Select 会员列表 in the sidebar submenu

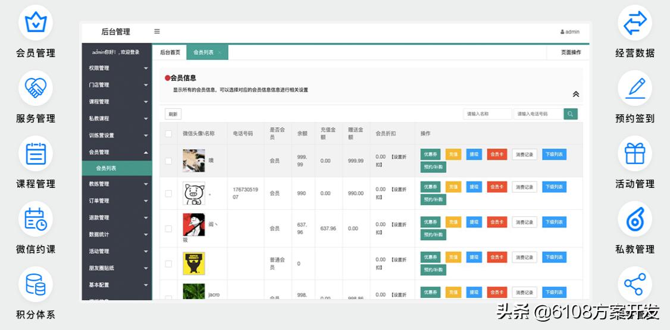pyautogui.click(x=117, y=168)
